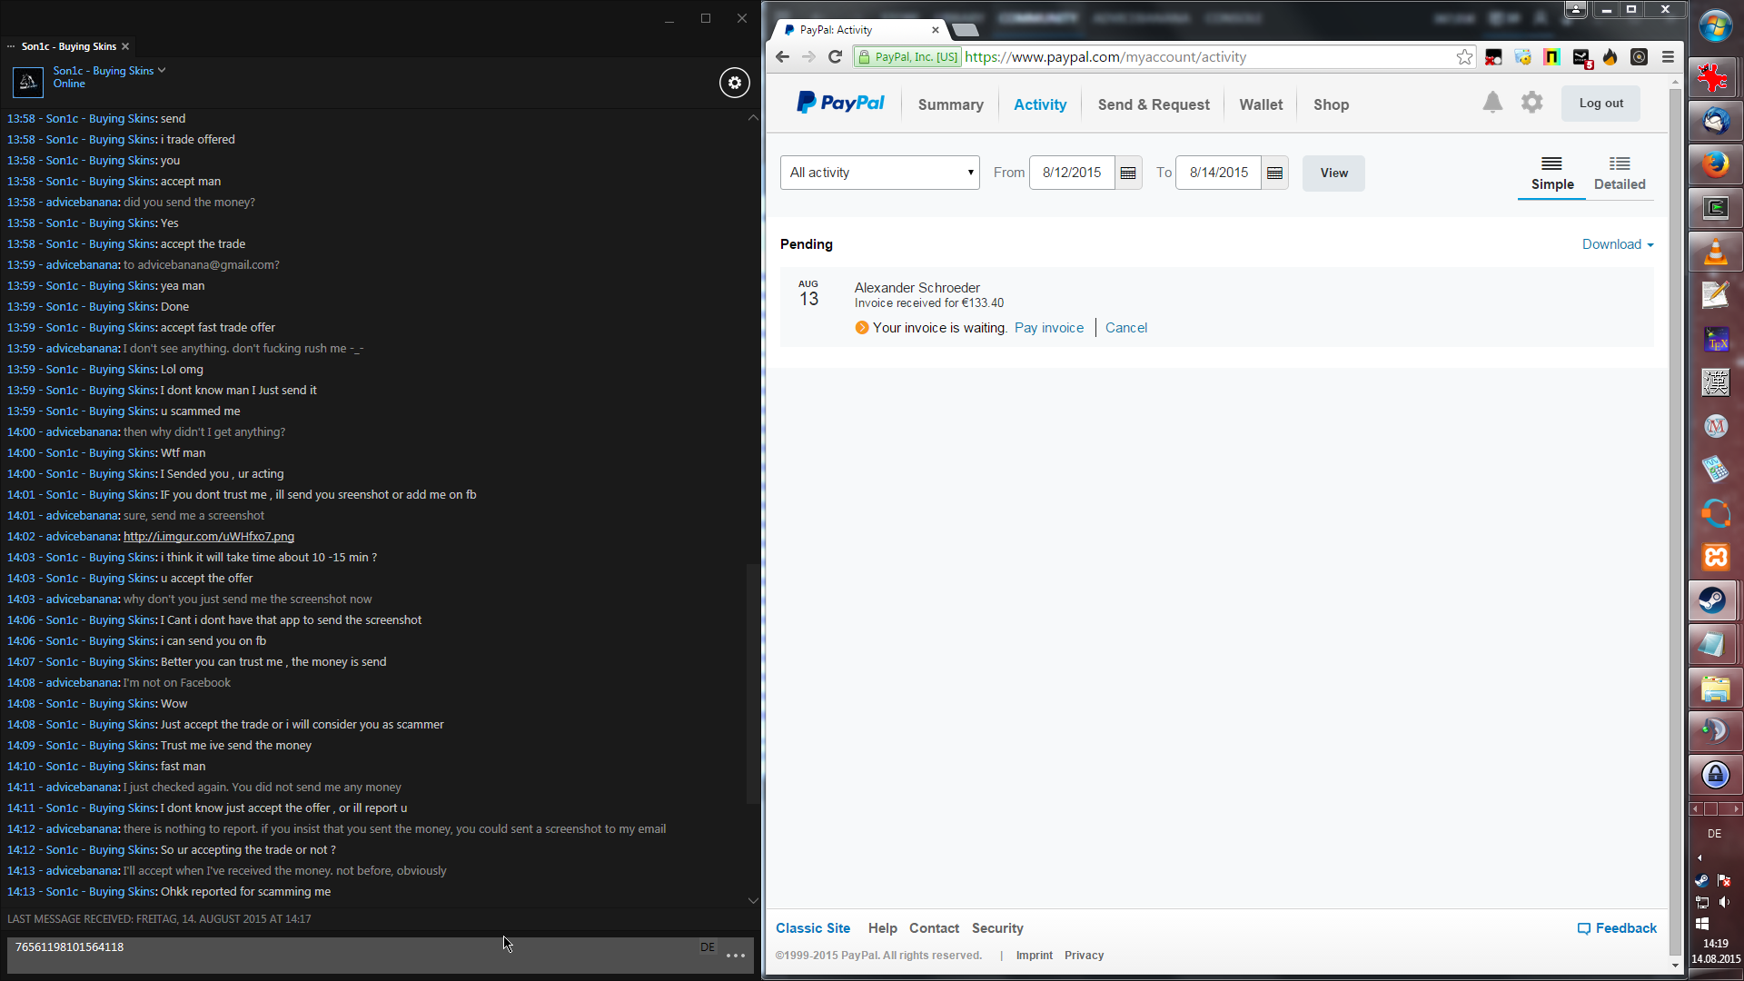Image resolution: width=1744 pixels, height=981 pixels.
Task: Bookmark page with star icon
Action: [x=1464, y=57]
